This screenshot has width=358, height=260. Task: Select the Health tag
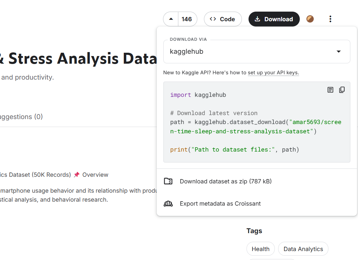point(261,249)
